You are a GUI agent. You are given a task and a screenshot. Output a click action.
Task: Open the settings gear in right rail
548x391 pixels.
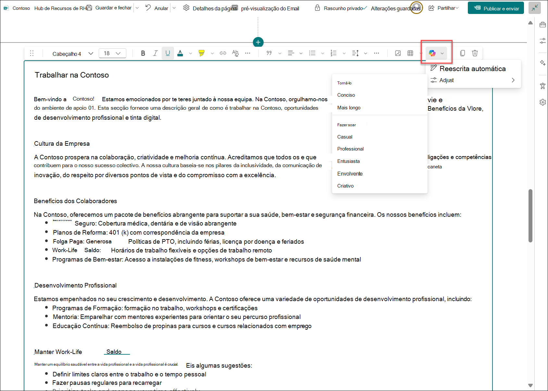(542, 102)
